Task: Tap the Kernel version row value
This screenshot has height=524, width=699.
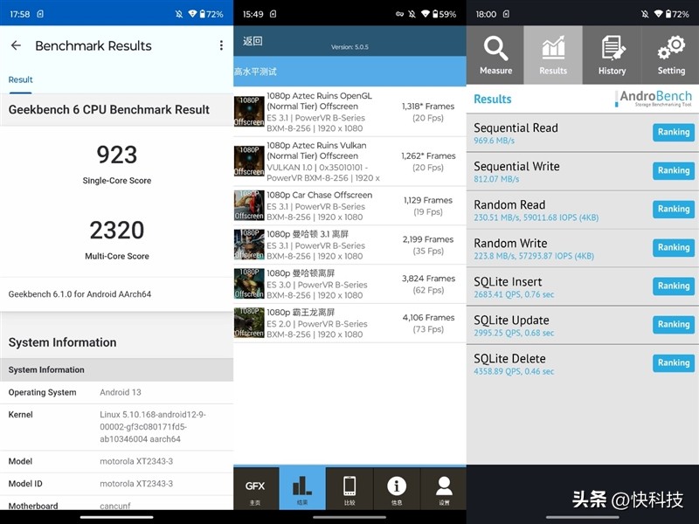Action: pyautogui.click(x=152, y=427)
